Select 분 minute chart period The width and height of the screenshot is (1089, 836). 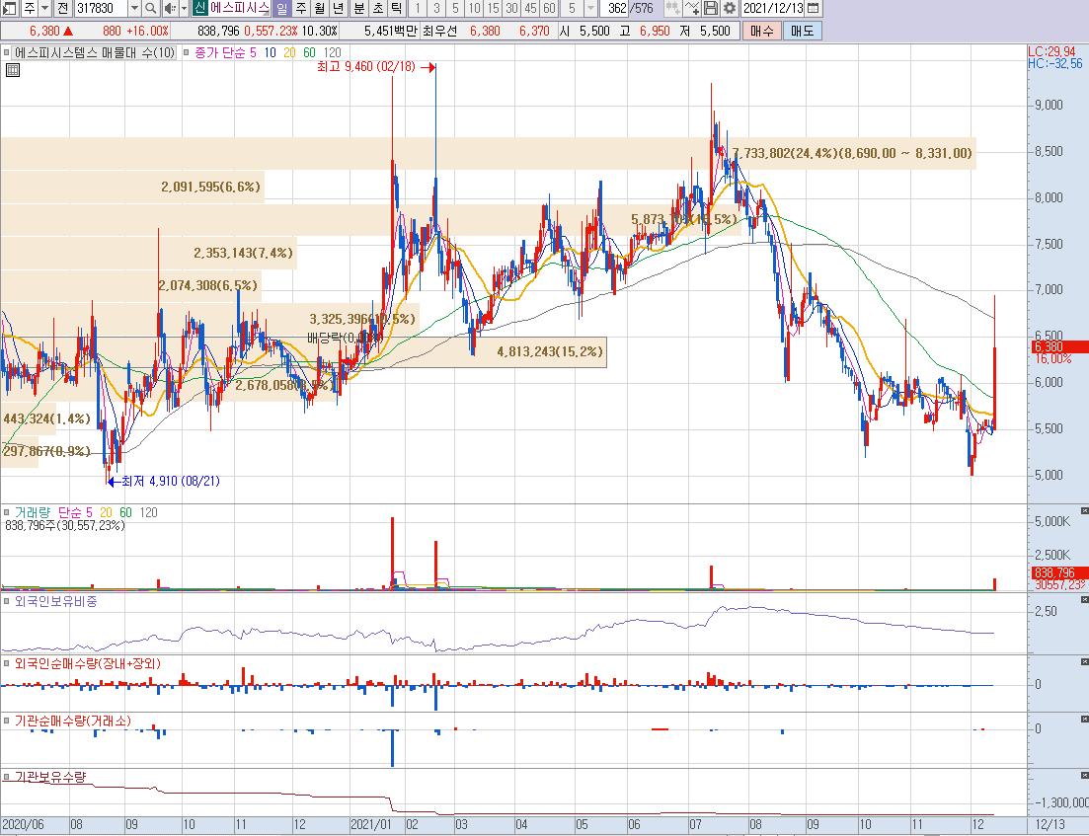pyautogui.click(x=359, y=8)
